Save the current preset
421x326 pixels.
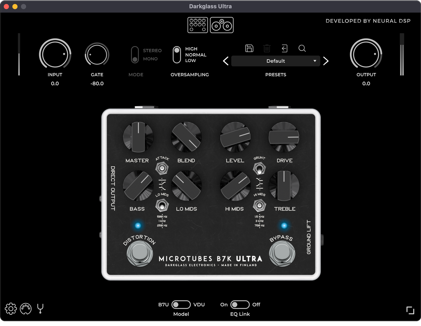249,48
